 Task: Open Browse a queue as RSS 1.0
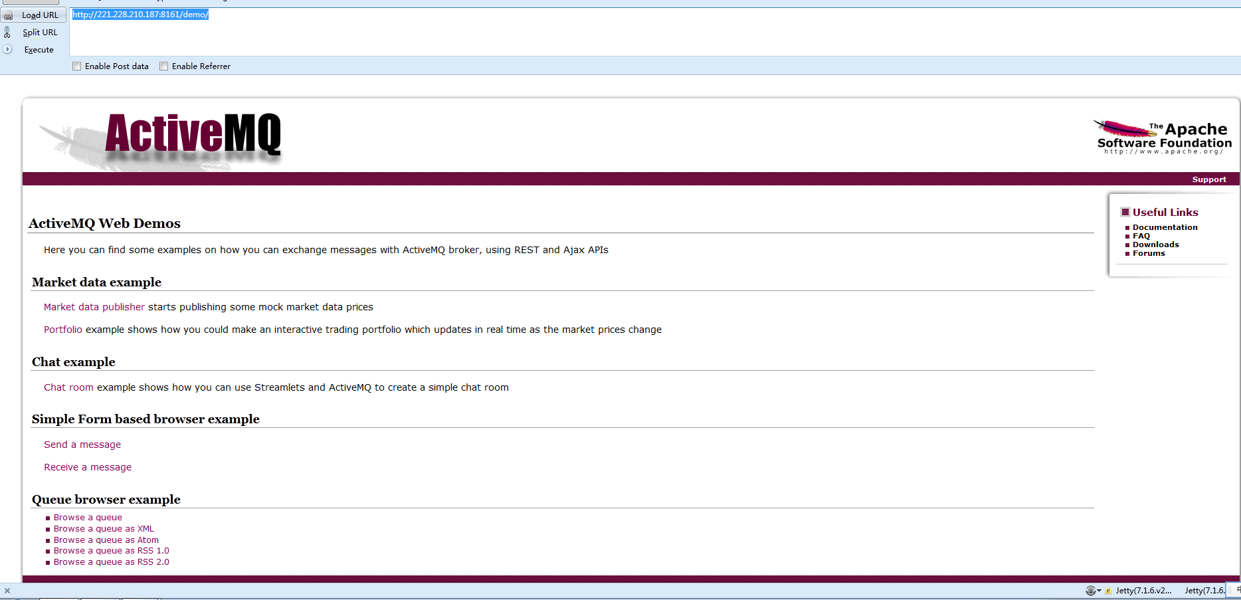click(112, 551)
